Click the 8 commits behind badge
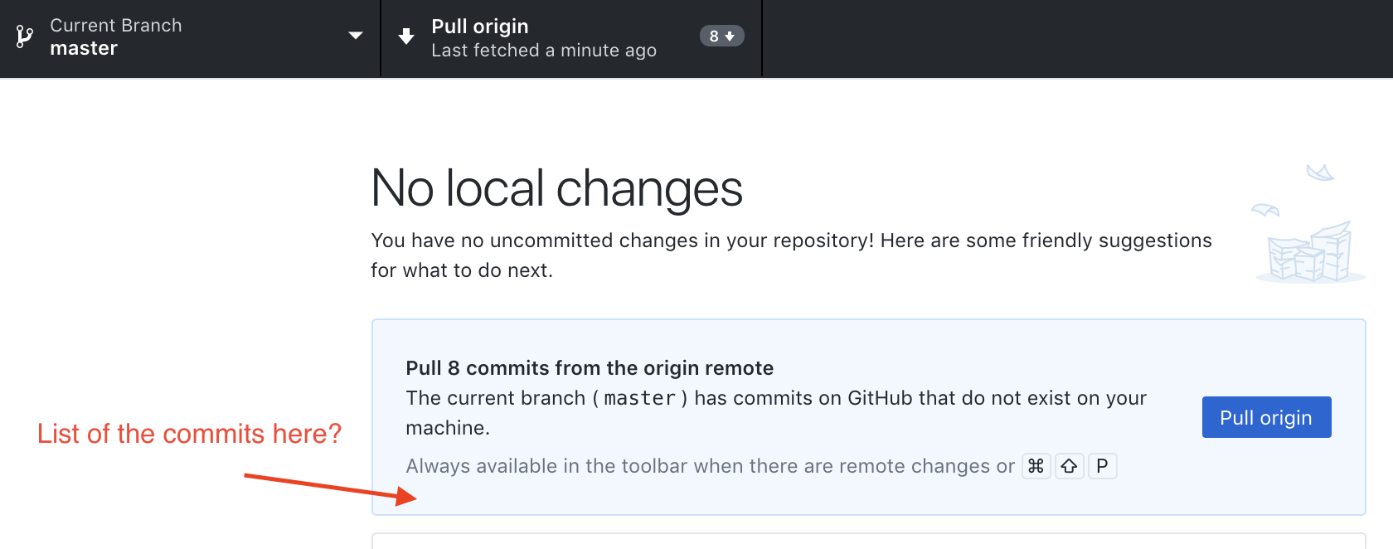The width and height of the screenshot is (1393, 549). coord(721,36)
